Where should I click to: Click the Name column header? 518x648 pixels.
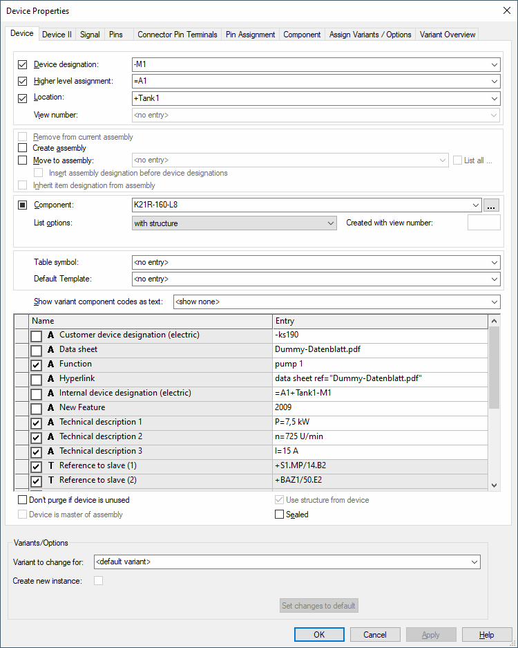(x=151, y=321)
